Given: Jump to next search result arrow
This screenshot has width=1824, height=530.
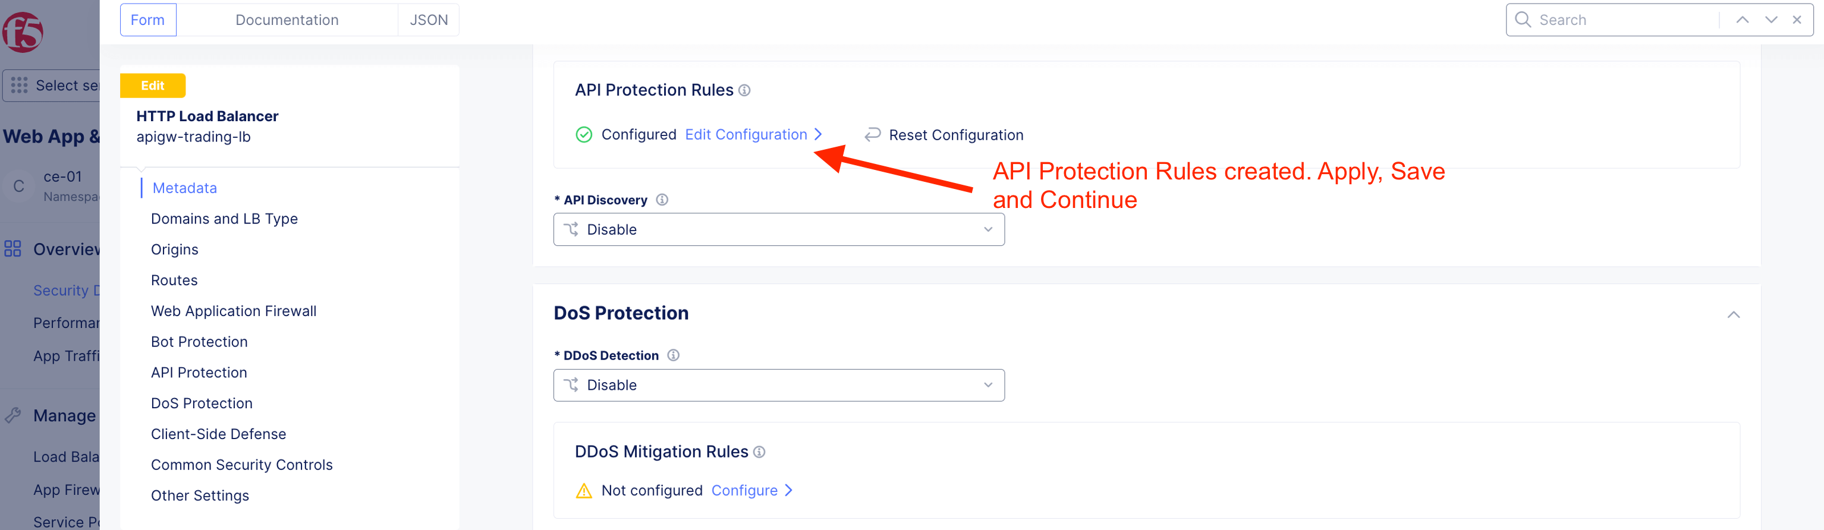Looking at the screenshot, I should [x=1770, y=20].
